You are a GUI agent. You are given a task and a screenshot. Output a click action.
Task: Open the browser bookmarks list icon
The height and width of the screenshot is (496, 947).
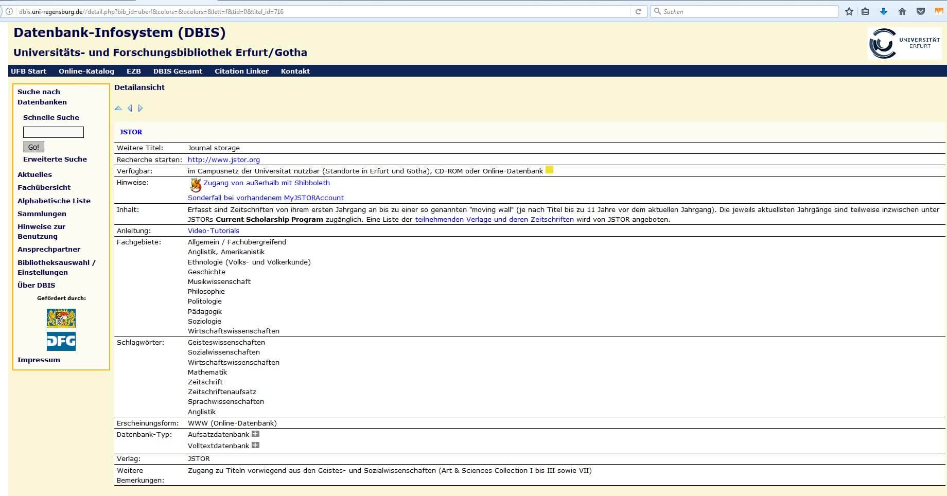point(865,11)
